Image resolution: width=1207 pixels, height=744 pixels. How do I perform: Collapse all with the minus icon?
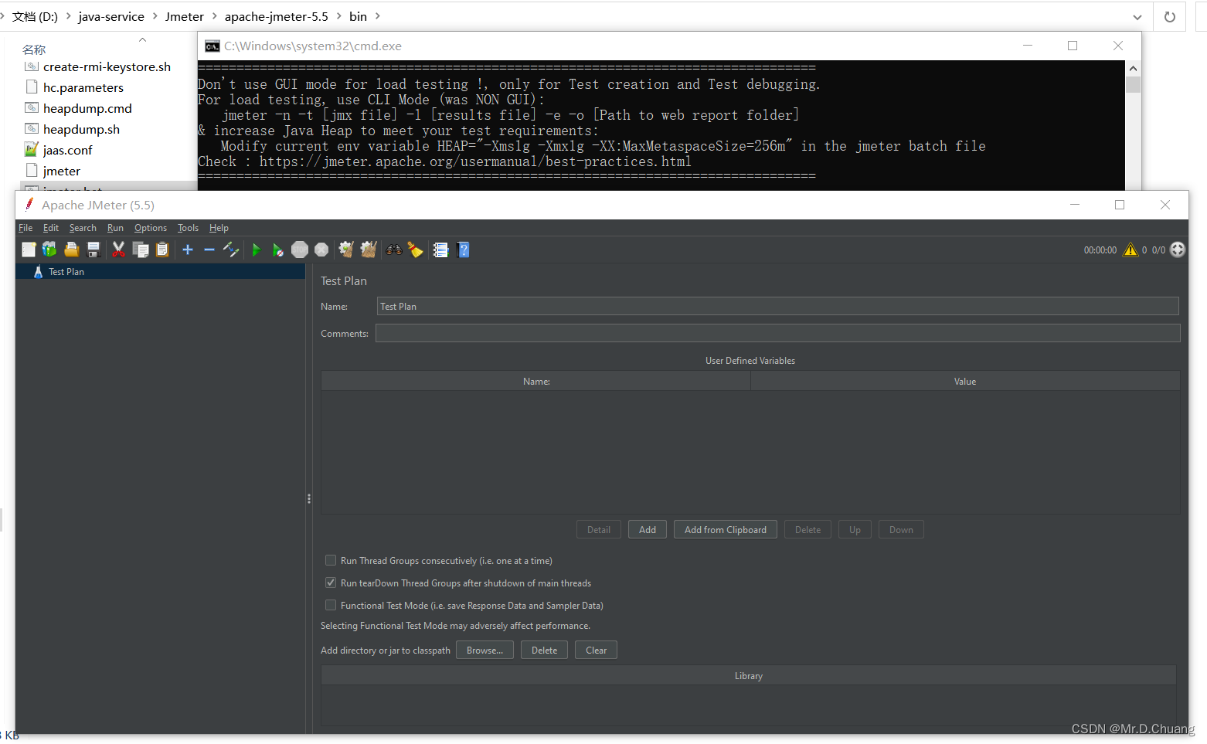coord(209,250)
